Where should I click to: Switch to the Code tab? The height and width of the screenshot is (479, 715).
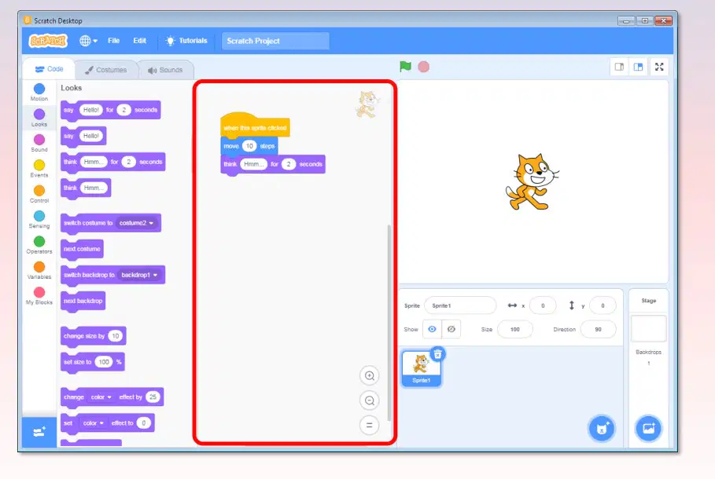(50, 69)
